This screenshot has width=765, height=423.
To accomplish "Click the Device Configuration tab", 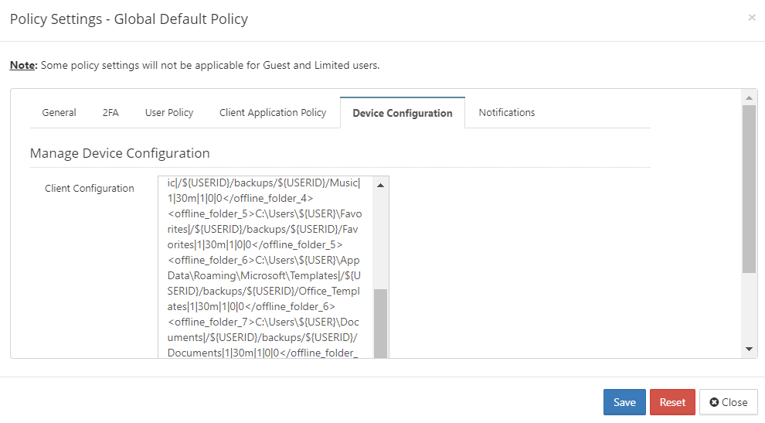I will coord(402,113).
